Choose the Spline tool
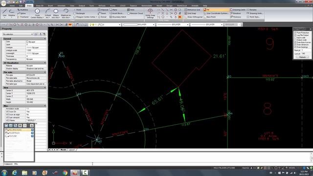The height and width of the screenshot is (176, 313). coord(22,13)
